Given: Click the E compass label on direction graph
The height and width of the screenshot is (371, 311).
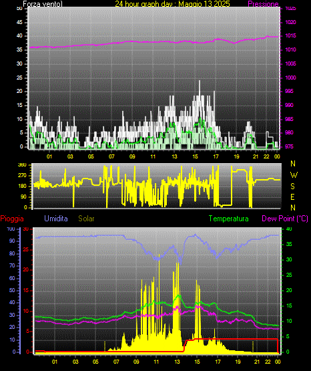Looking at the screenshot, I should [x=292, y=197].
